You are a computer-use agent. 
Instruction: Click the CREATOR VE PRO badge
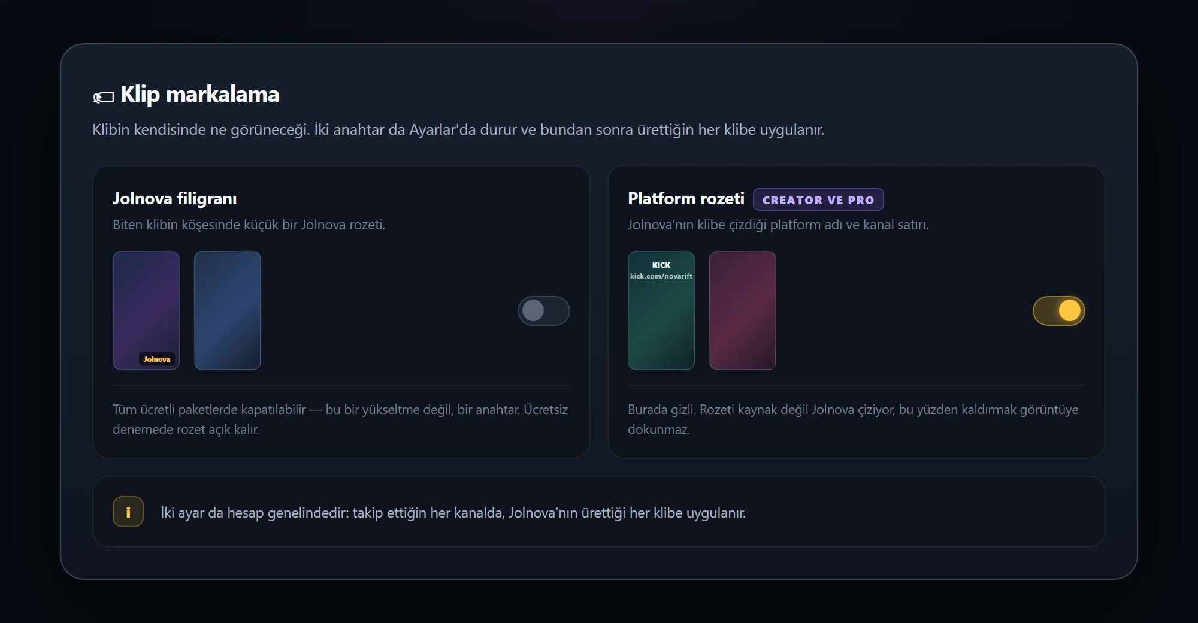point(818,199)
